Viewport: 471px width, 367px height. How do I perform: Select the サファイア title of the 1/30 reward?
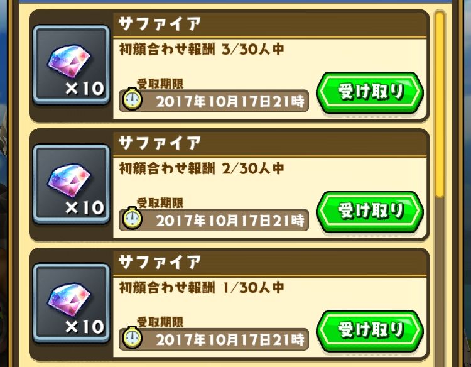(160, 262)
